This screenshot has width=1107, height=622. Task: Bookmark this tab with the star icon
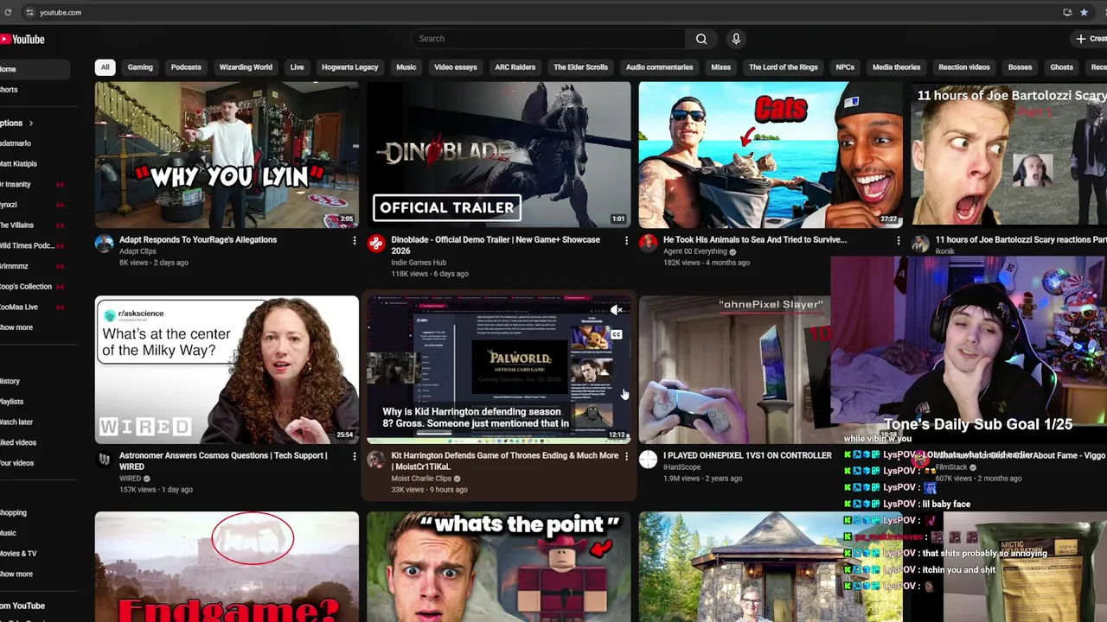point(1084,12)
